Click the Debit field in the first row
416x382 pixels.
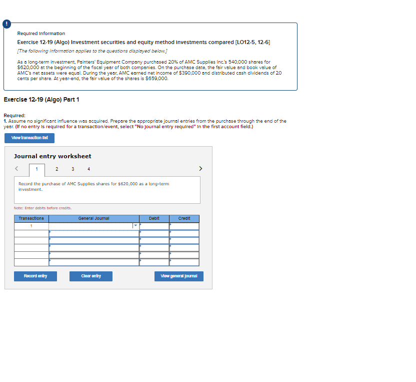[x=154, y=226]
